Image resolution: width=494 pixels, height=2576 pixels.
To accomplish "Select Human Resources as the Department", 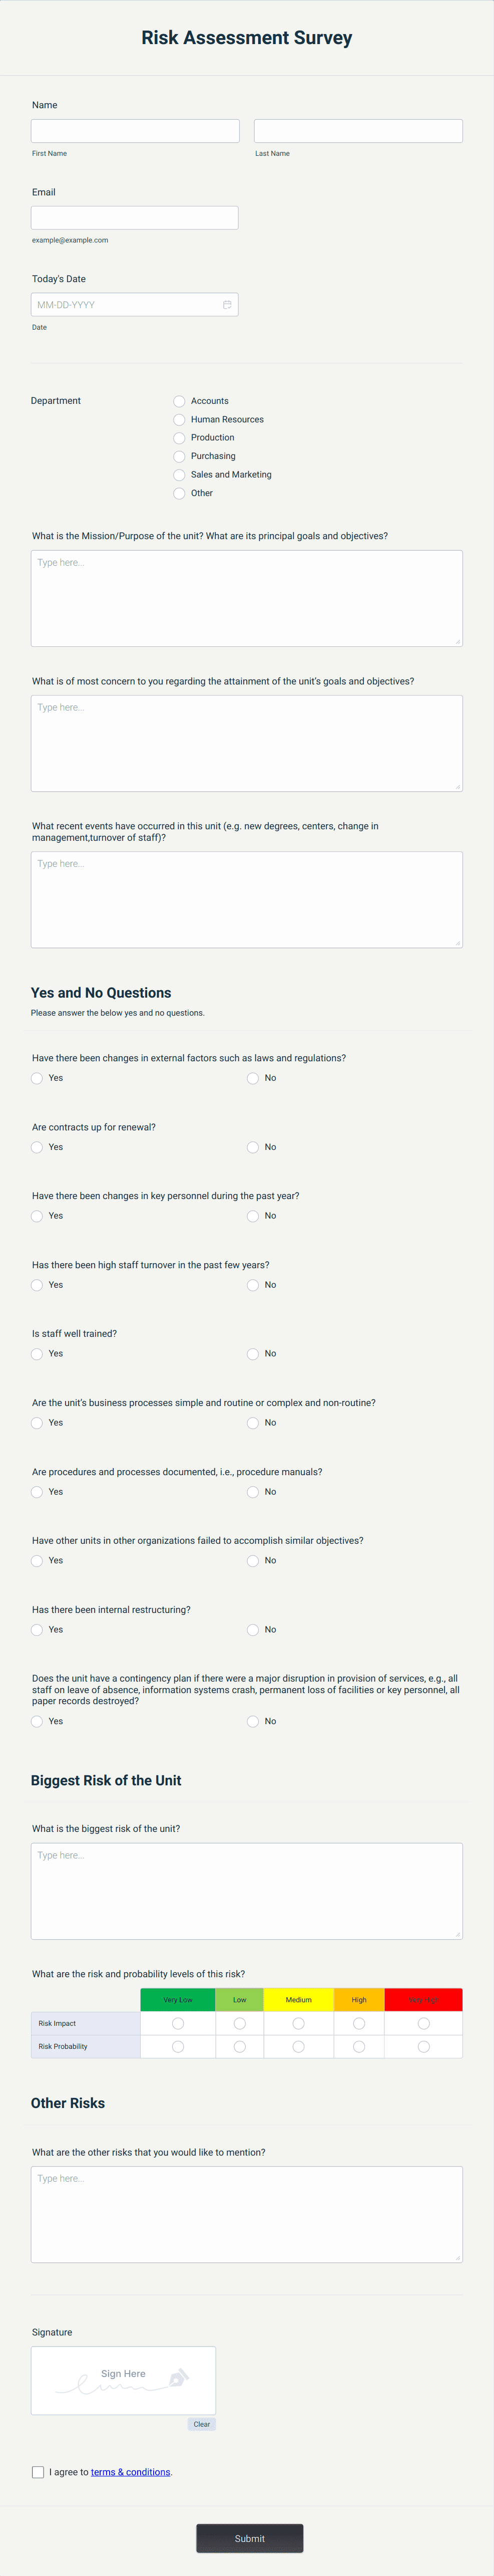I will click(179, 420).
